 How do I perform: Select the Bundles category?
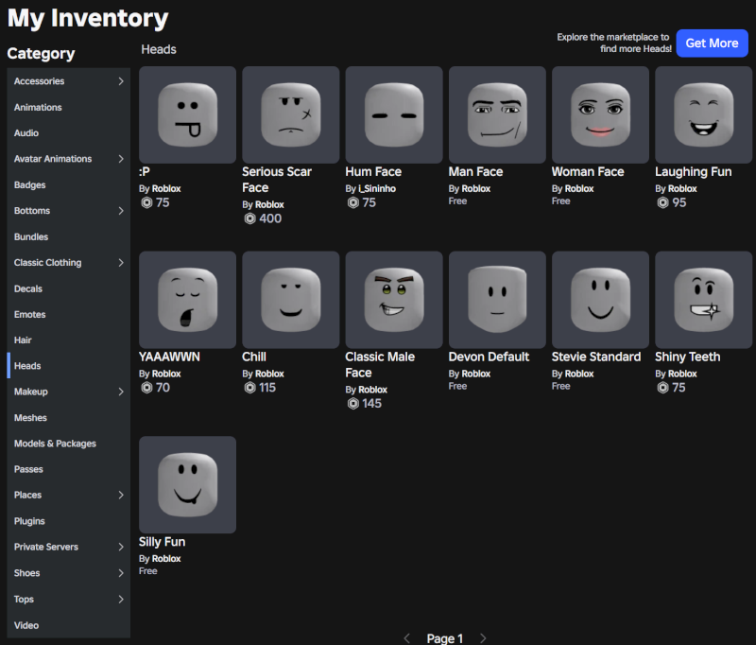pyautogui.click(x=68, y=236)
